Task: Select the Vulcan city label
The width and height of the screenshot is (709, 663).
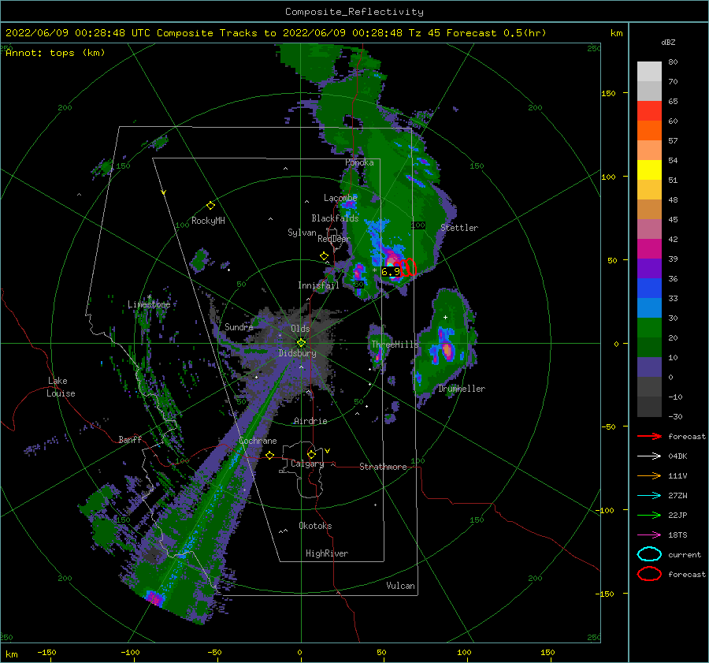Action: pos(401,586)
